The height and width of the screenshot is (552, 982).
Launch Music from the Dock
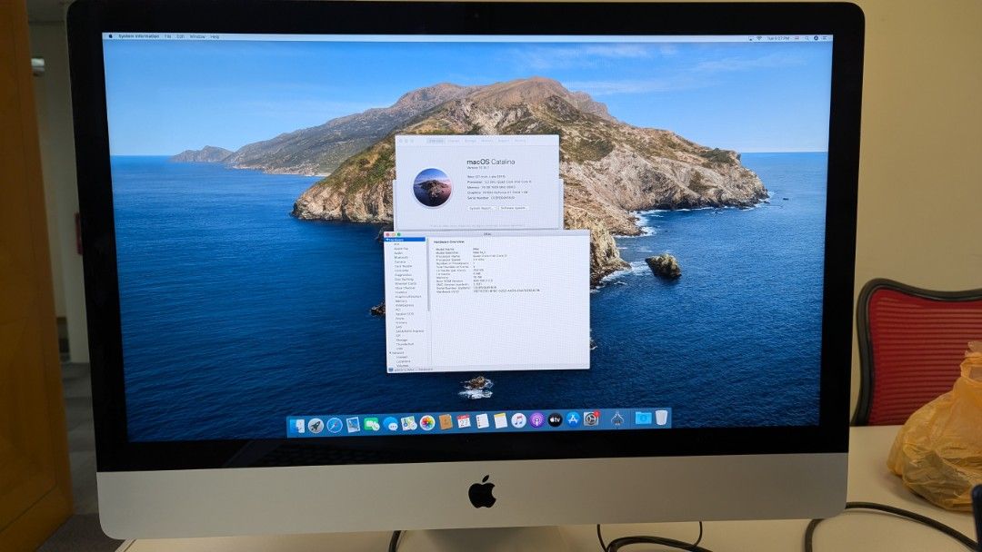(518, 420)
